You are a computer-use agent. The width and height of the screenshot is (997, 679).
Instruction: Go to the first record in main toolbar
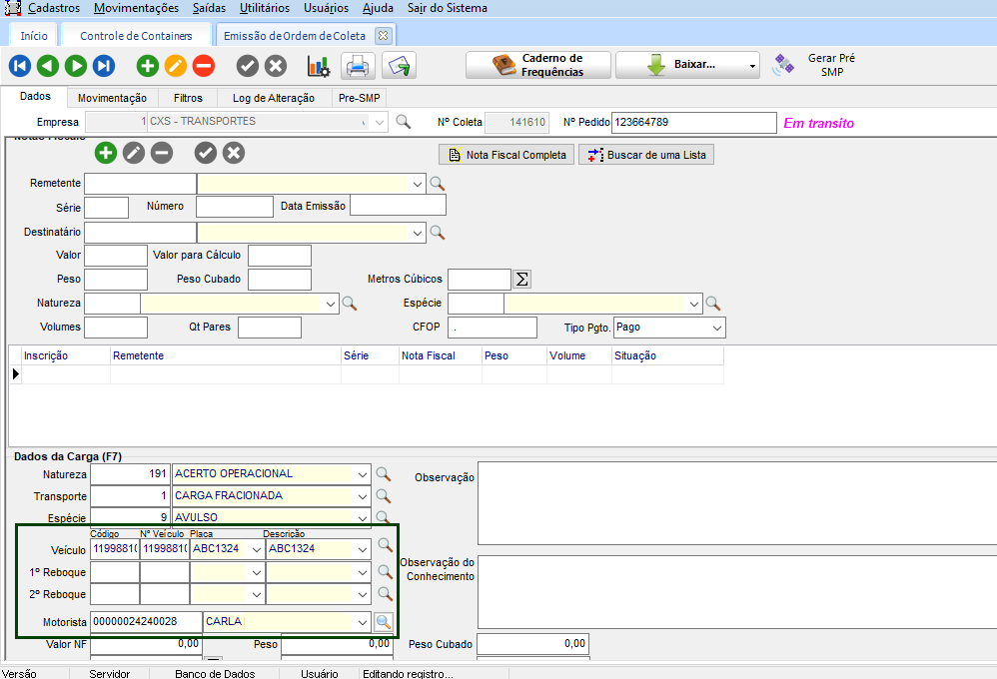click(20, 66)
